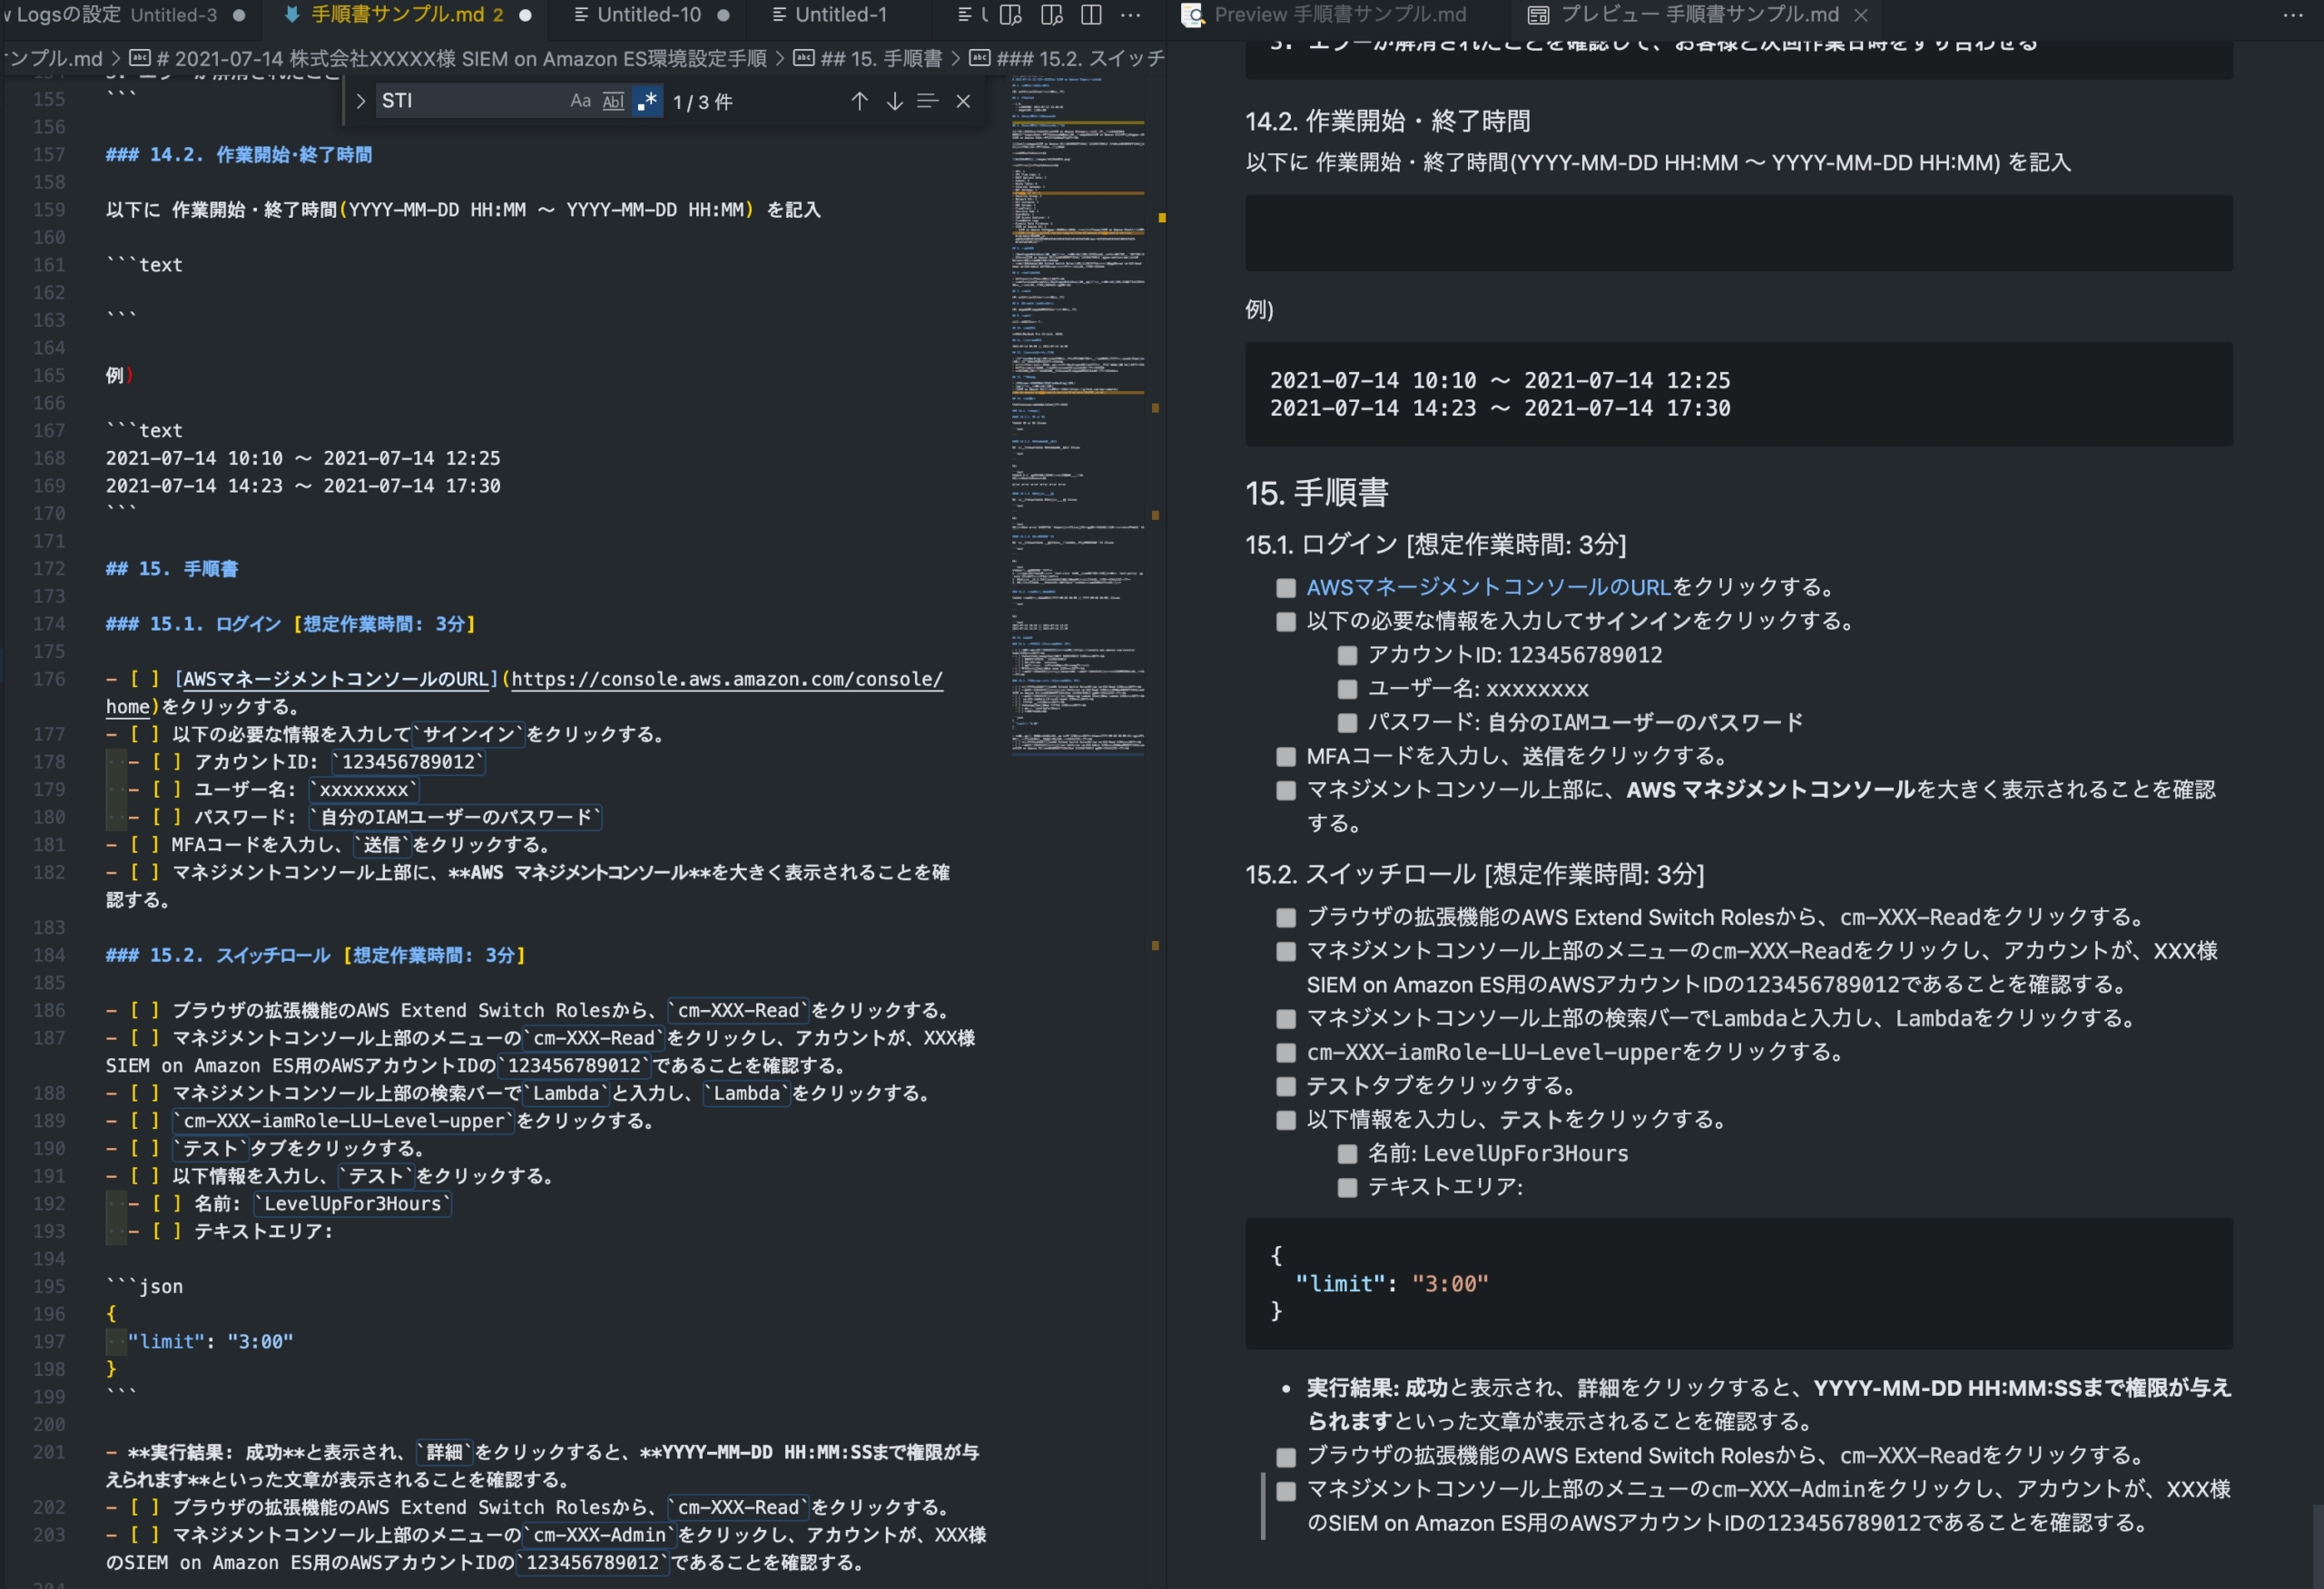Toggle Match Case (Aa) in the find widget
The height and width of the screenshot is (1589, 2324).
[x=580, y=101]
